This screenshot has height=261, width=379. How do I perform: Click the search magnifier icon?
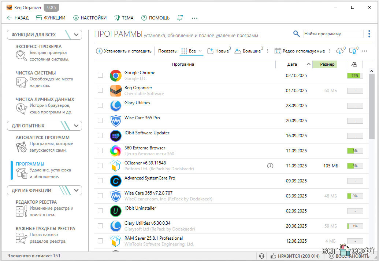point(297,34)
